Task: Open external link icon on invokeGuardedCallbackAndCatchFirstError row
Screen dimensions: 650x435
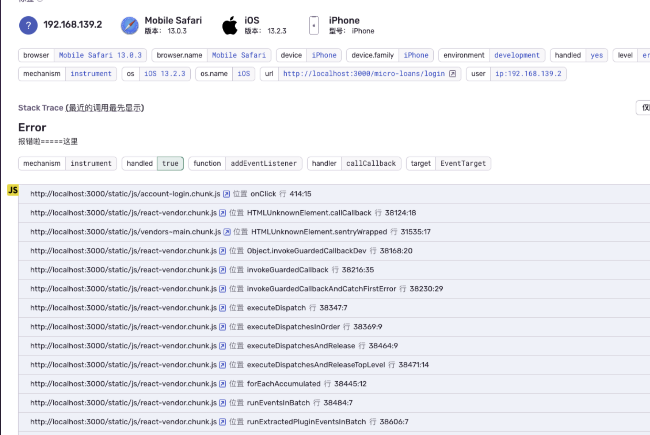Action: pyautogui.click(x=222, y=289)
